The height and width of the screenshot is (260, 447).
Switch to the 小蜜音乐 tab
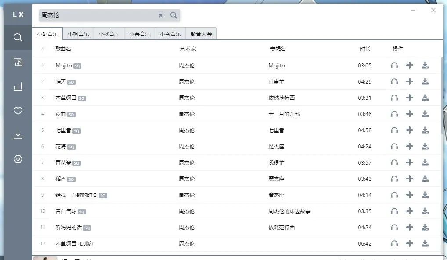pos(170,34)
